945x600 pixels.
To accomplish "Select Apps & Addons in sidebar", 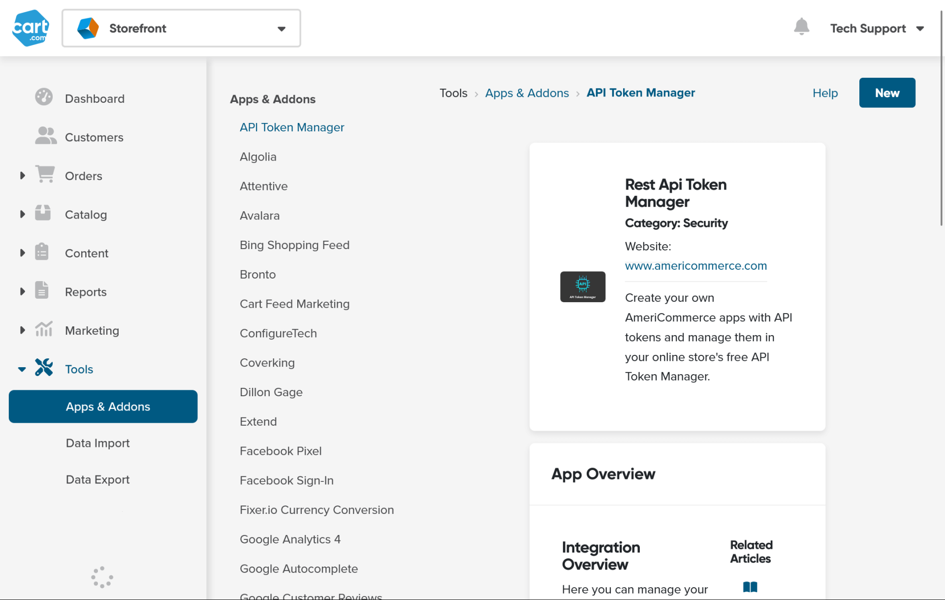I will pyautogui.click(x=103, y=407).
